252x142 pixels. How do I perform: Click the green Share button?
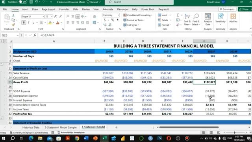(x=245, y=9)
